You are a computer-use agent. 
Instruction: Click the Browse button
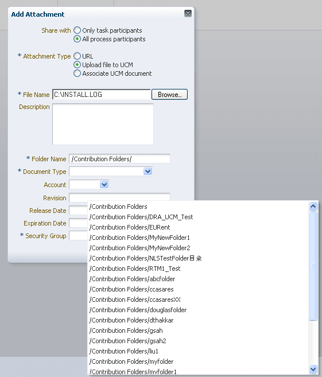pyautogui.click(x=169, y=95)
